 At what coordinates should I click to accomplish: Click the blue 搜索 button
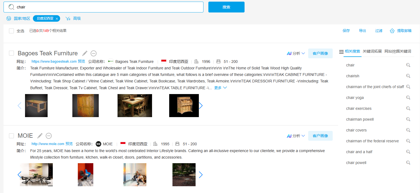click(226, 7)
